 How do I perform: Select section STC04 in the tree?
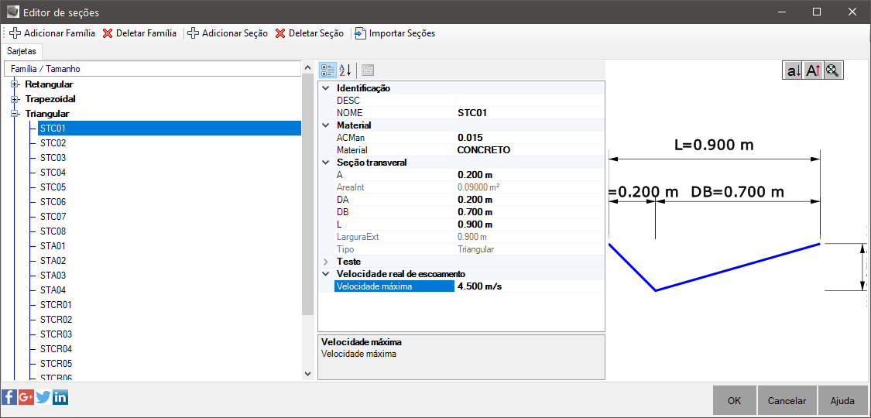(x=53, y=173)
